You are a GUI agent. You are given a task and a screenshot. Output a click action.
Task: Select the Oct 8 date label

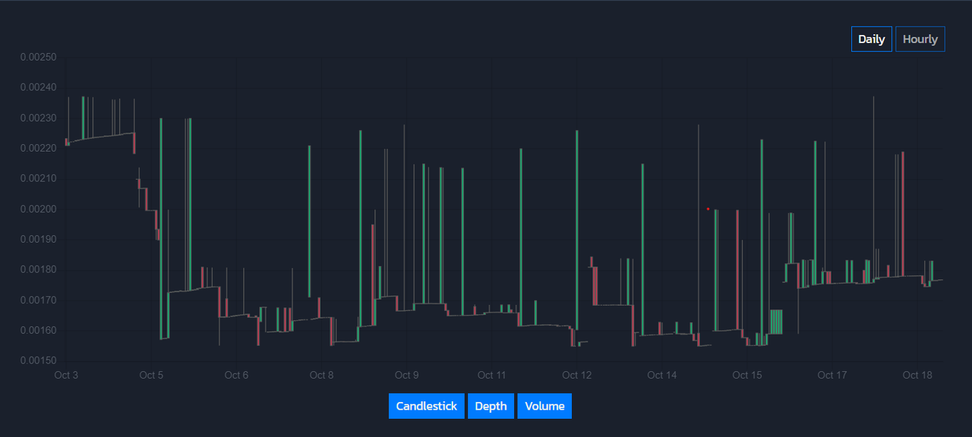tap(321, 375)
